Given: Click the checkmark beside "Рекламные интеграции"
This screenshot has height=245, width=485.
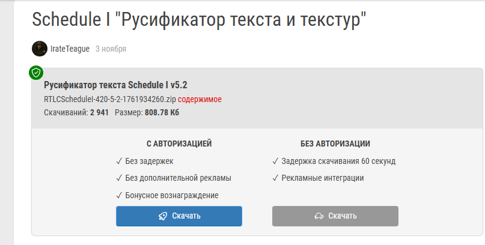Looking at the screenshot, I should pos(275,178).
